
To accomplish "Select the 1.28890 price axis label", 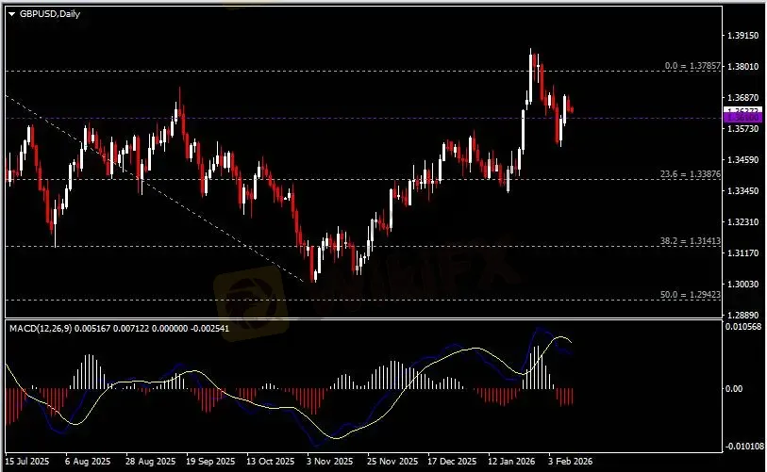I will [x=743, y=316].
